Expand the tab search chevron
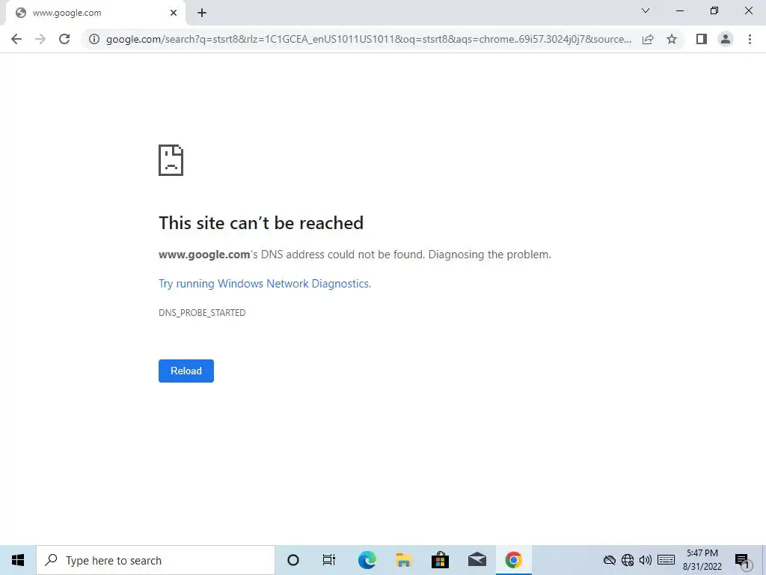 click(x=646, y=10)
